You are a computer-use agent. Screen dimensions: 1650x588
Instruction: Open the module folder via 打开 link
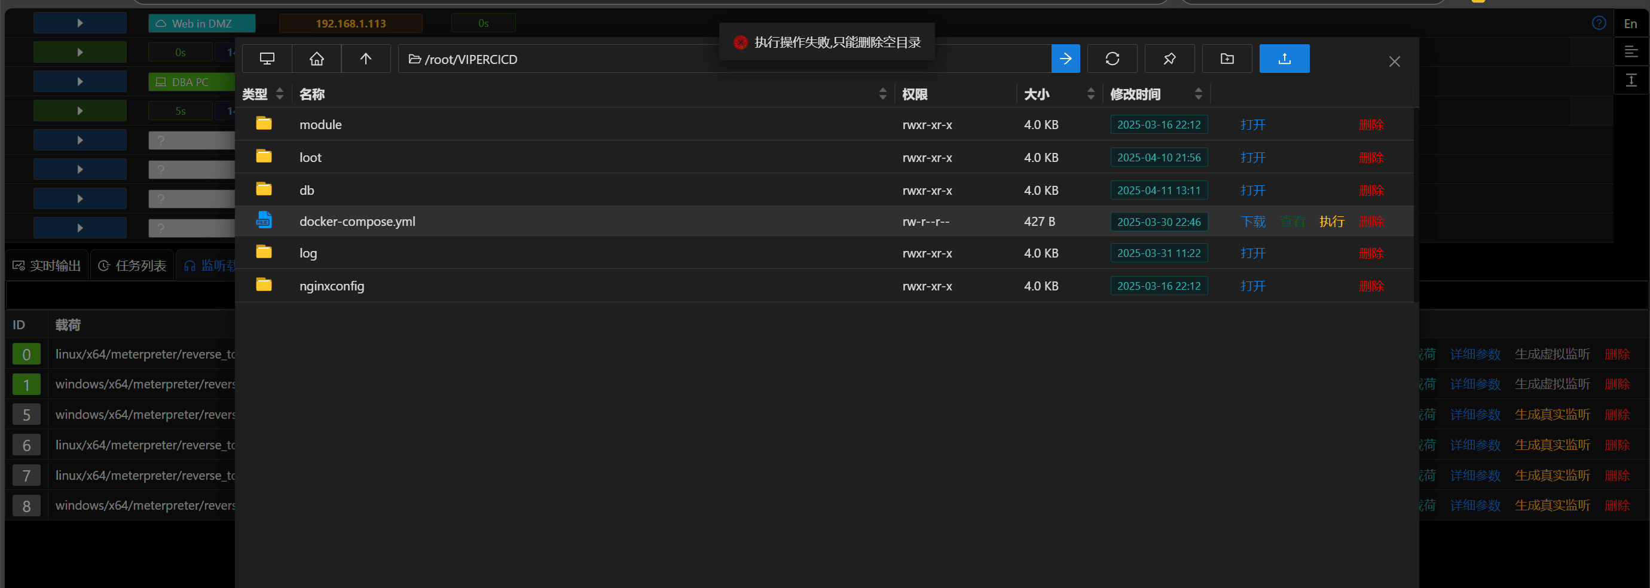point(1253,125)
